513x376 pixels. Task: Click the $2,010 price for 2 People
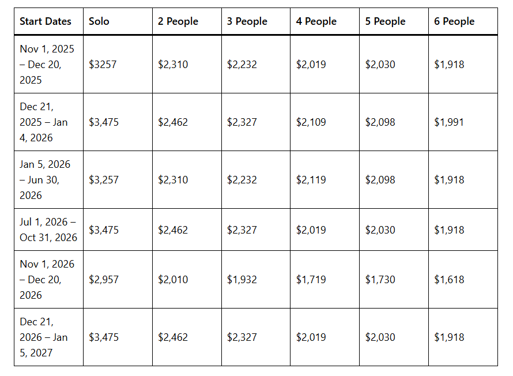(173, 280)
